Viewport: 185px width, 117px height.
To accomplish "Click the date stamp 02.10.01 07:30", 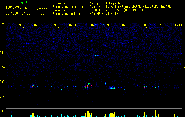I will tap(18, 13).
